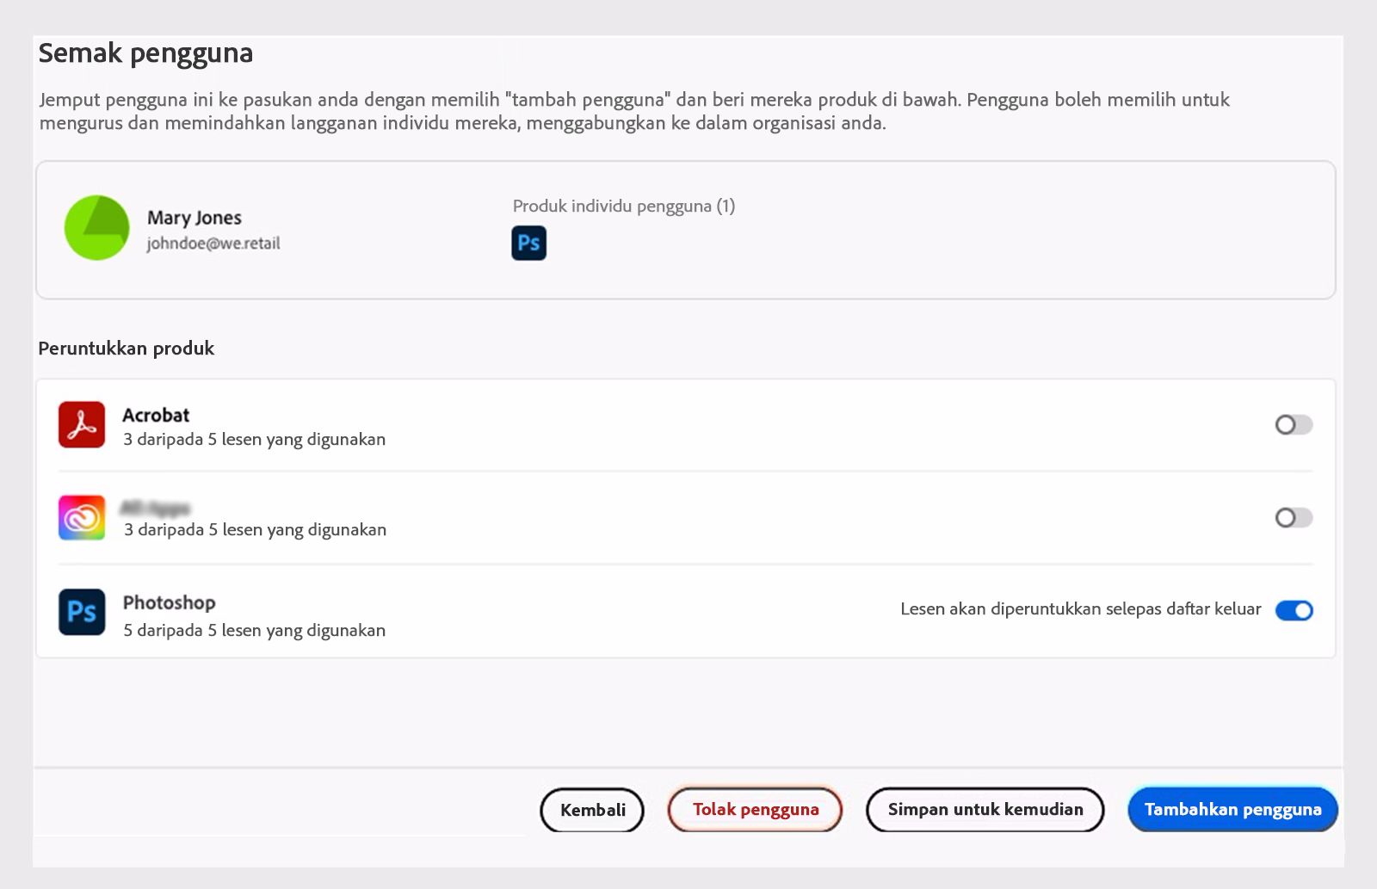
Task: Click the Mary Jones user name
Action: pos(194,218)
